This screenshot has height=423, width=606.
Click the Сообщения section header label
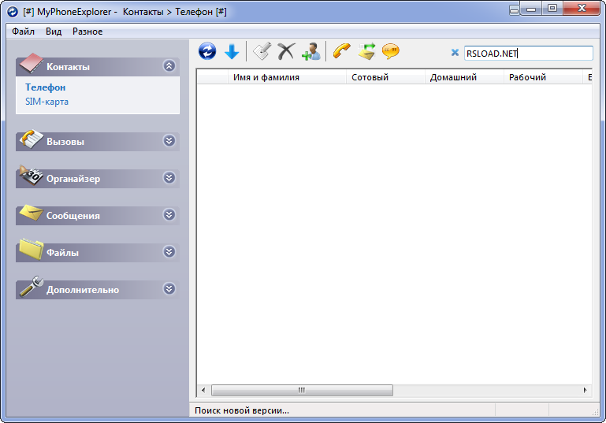coord(73,216)
